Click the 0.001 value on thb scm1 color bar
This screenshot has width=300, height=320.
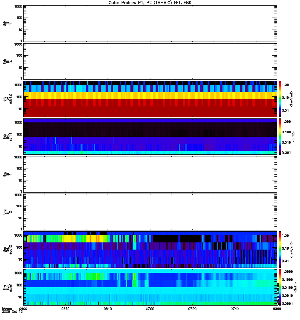(286, 153)
